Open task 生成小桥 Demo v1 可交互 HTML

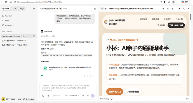coord(15,45)
